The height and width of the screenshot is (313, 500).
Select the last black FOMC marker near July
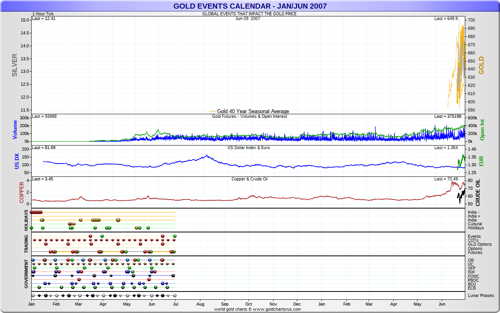point(173,275)
